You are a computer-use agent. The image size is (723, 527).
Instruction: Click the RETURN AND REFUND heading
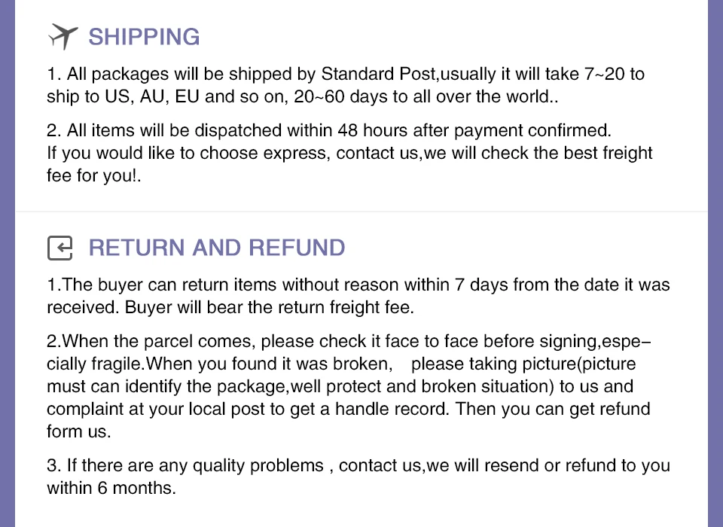point(217,248)
